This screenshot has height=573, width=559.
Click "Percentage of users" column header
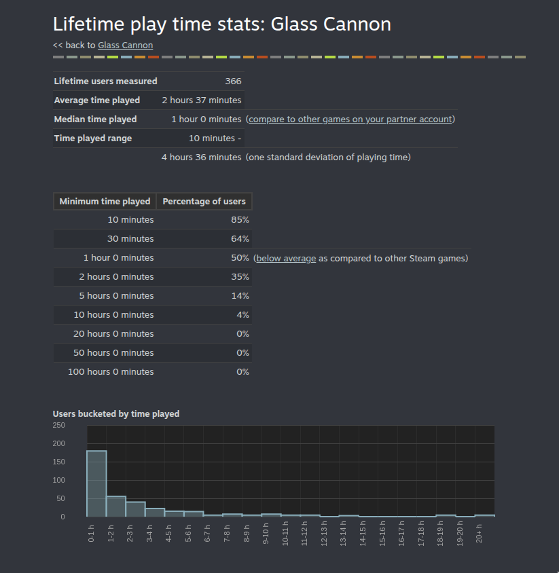(204, 201)
